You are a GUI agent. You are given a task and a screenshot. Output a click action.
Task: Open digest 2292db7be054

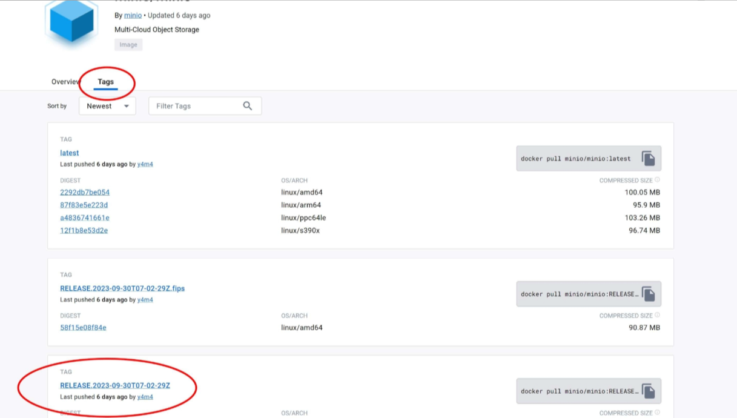85,193
